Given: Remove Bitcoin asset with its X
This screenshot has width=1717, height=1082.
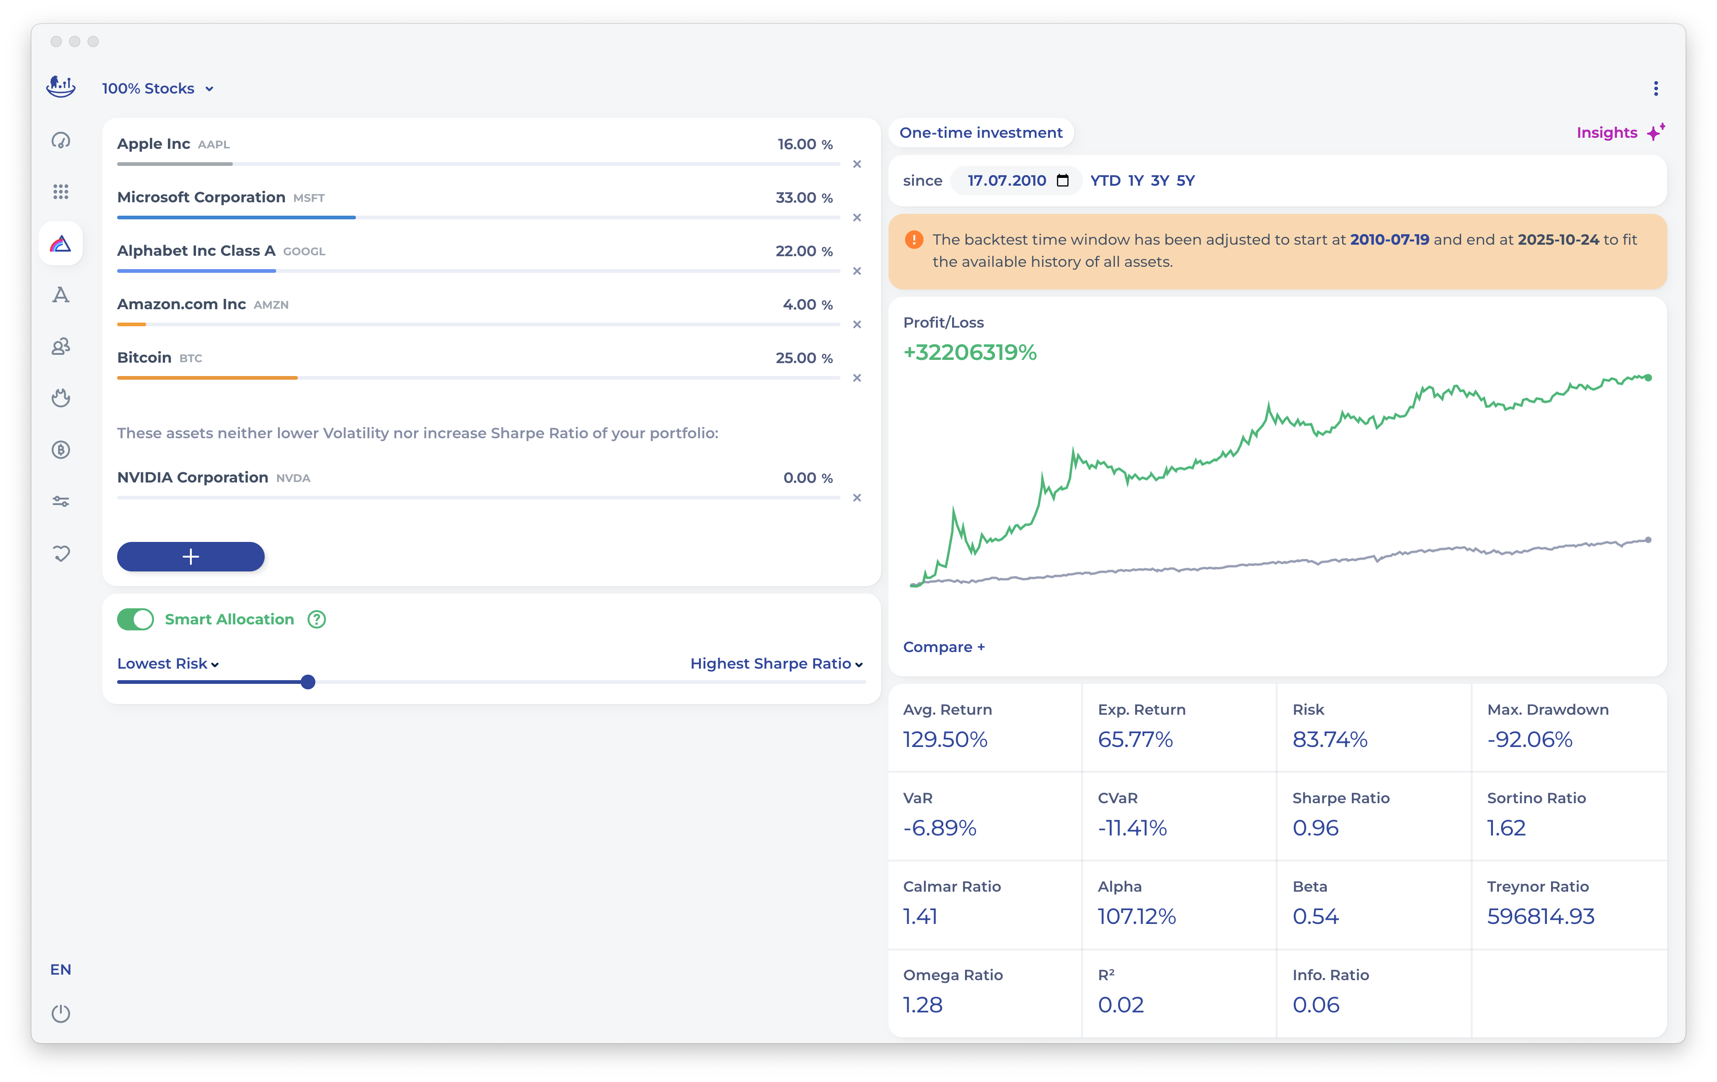Looking at the screenshot, I should pos(857,378).
